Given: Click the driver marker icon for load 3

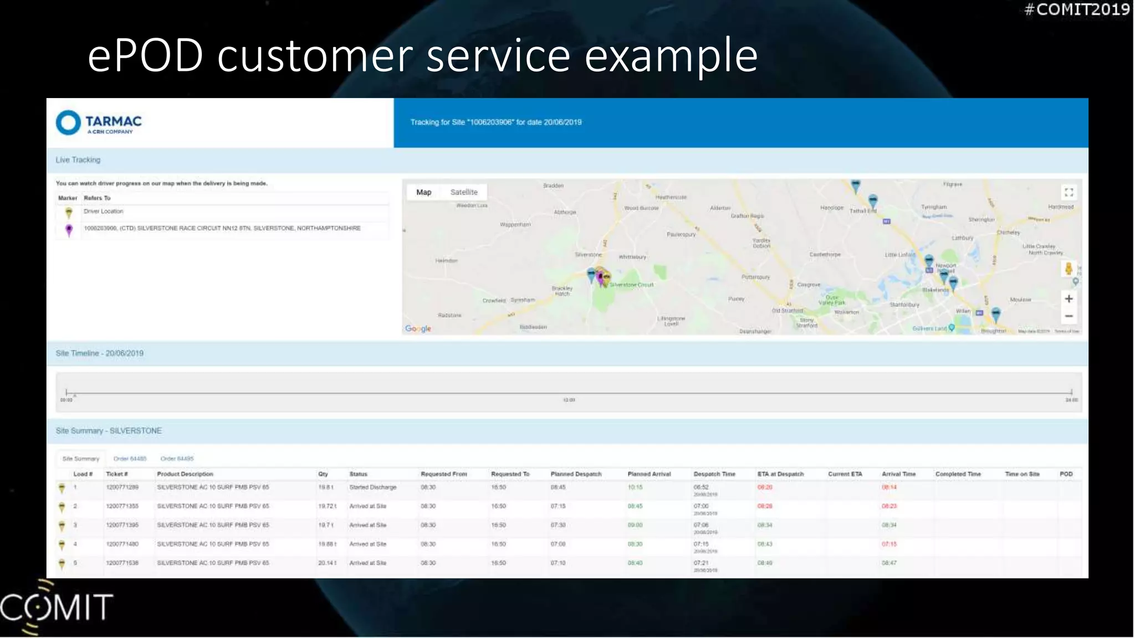Looking at the screenshot, I should (62, 526).
